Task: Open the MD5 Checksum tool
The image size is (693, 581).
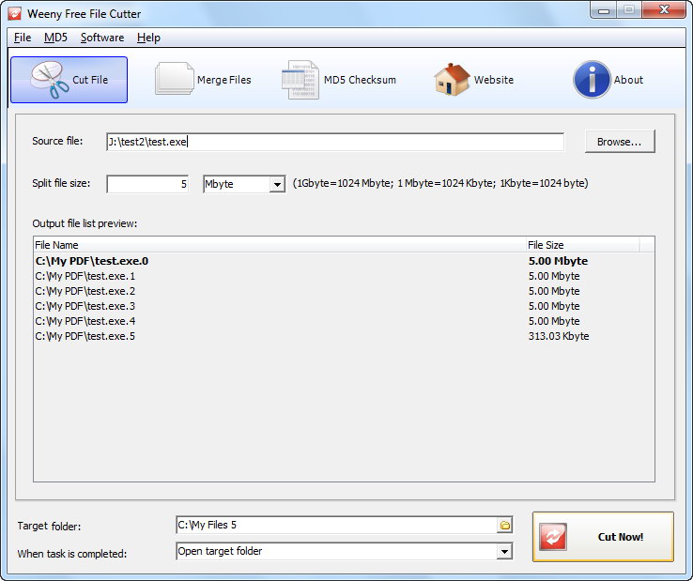Action: click(x=339, y=80)
